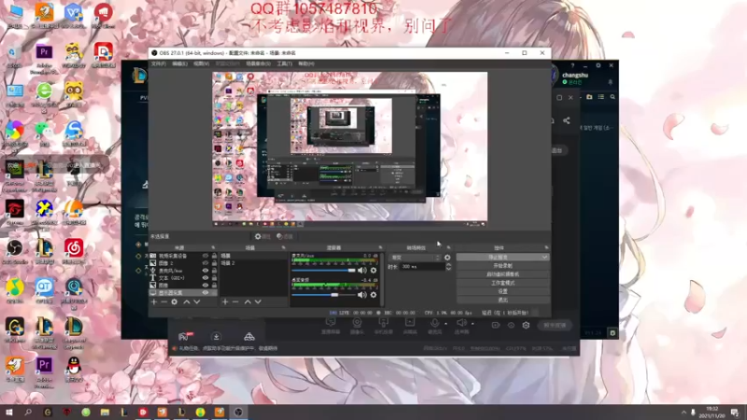The height and width of the screenshot is (420, 747).
Task: Add a new source with plus button
Action: click(154, 301)
